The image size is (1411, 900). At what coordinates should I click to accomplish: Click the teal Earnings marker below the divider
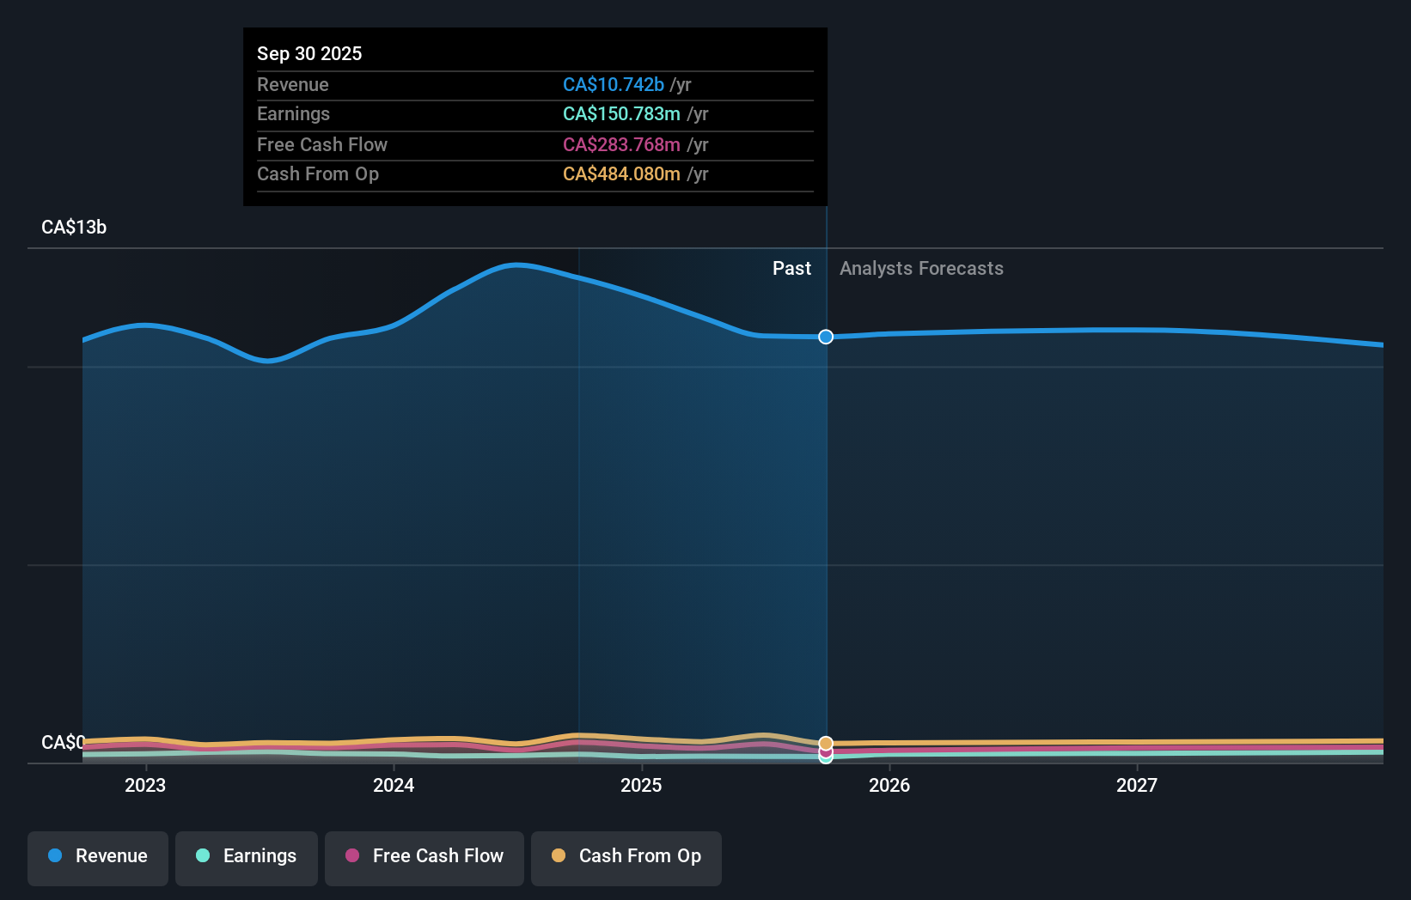[825, 758]
